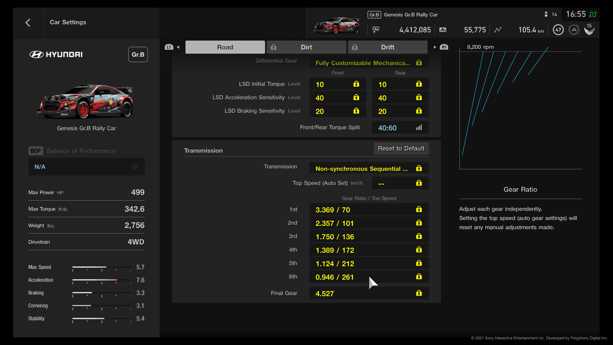Click the bars icon on Torque Split field
The width and height of the screenshot is (613, 345).
[419, 128]
